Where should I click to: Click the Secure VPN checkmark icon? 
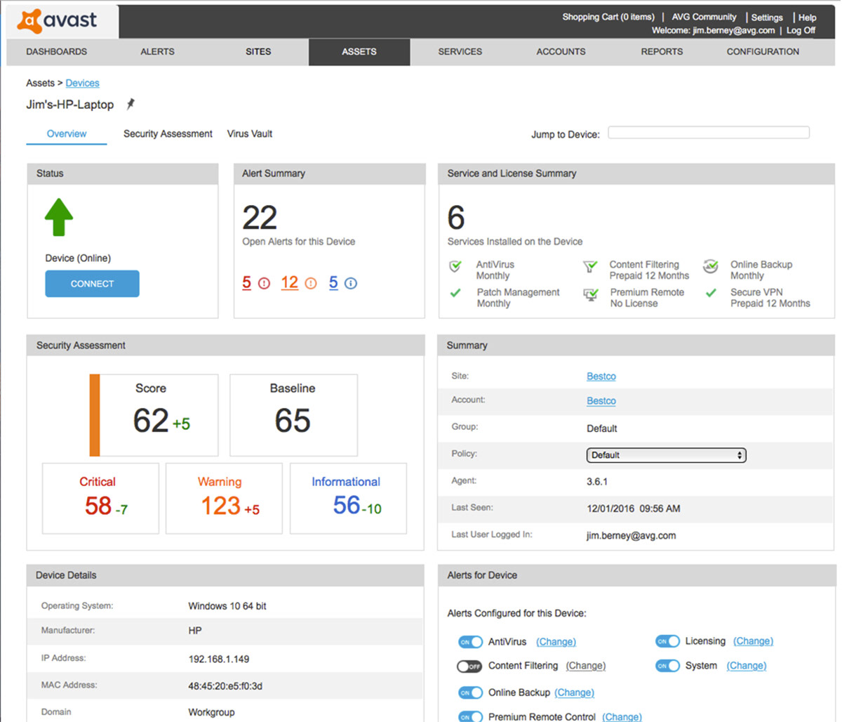[711, 293]
